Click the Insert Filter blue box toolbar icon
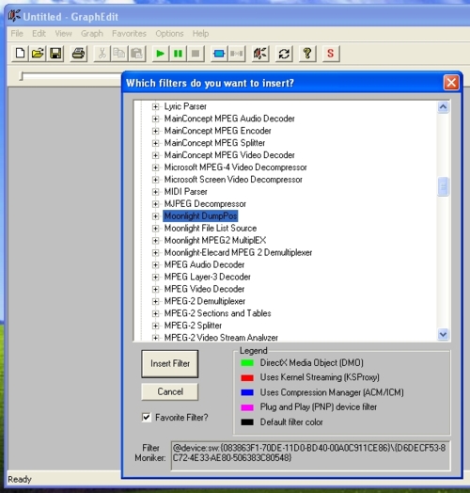Screen dimensions: 470x493 (x=219, y=54)
